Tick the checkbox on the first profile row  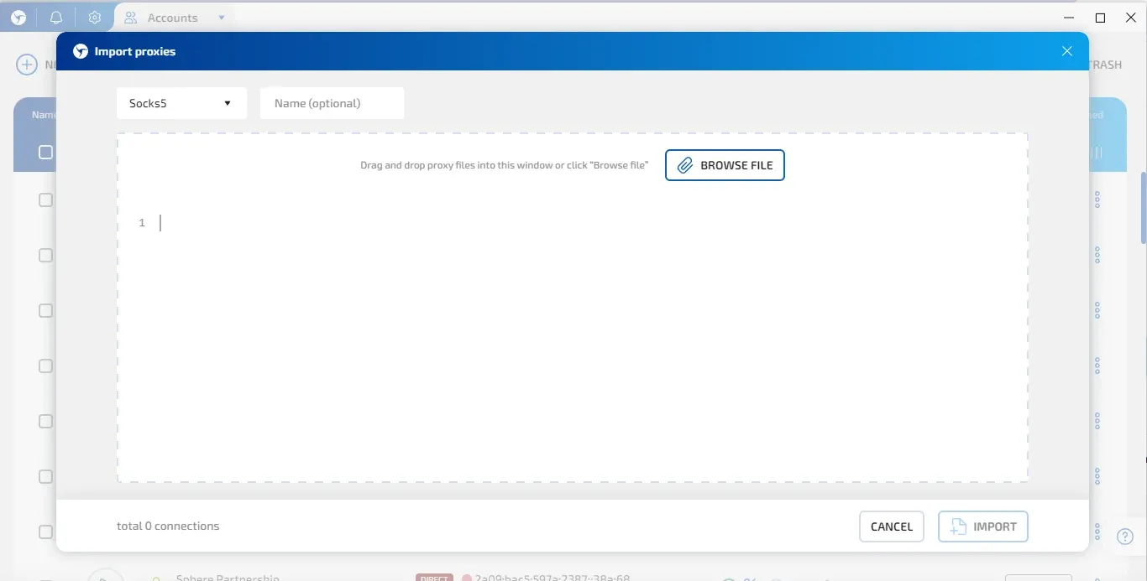pyautogui.click(x=45, y=200)
